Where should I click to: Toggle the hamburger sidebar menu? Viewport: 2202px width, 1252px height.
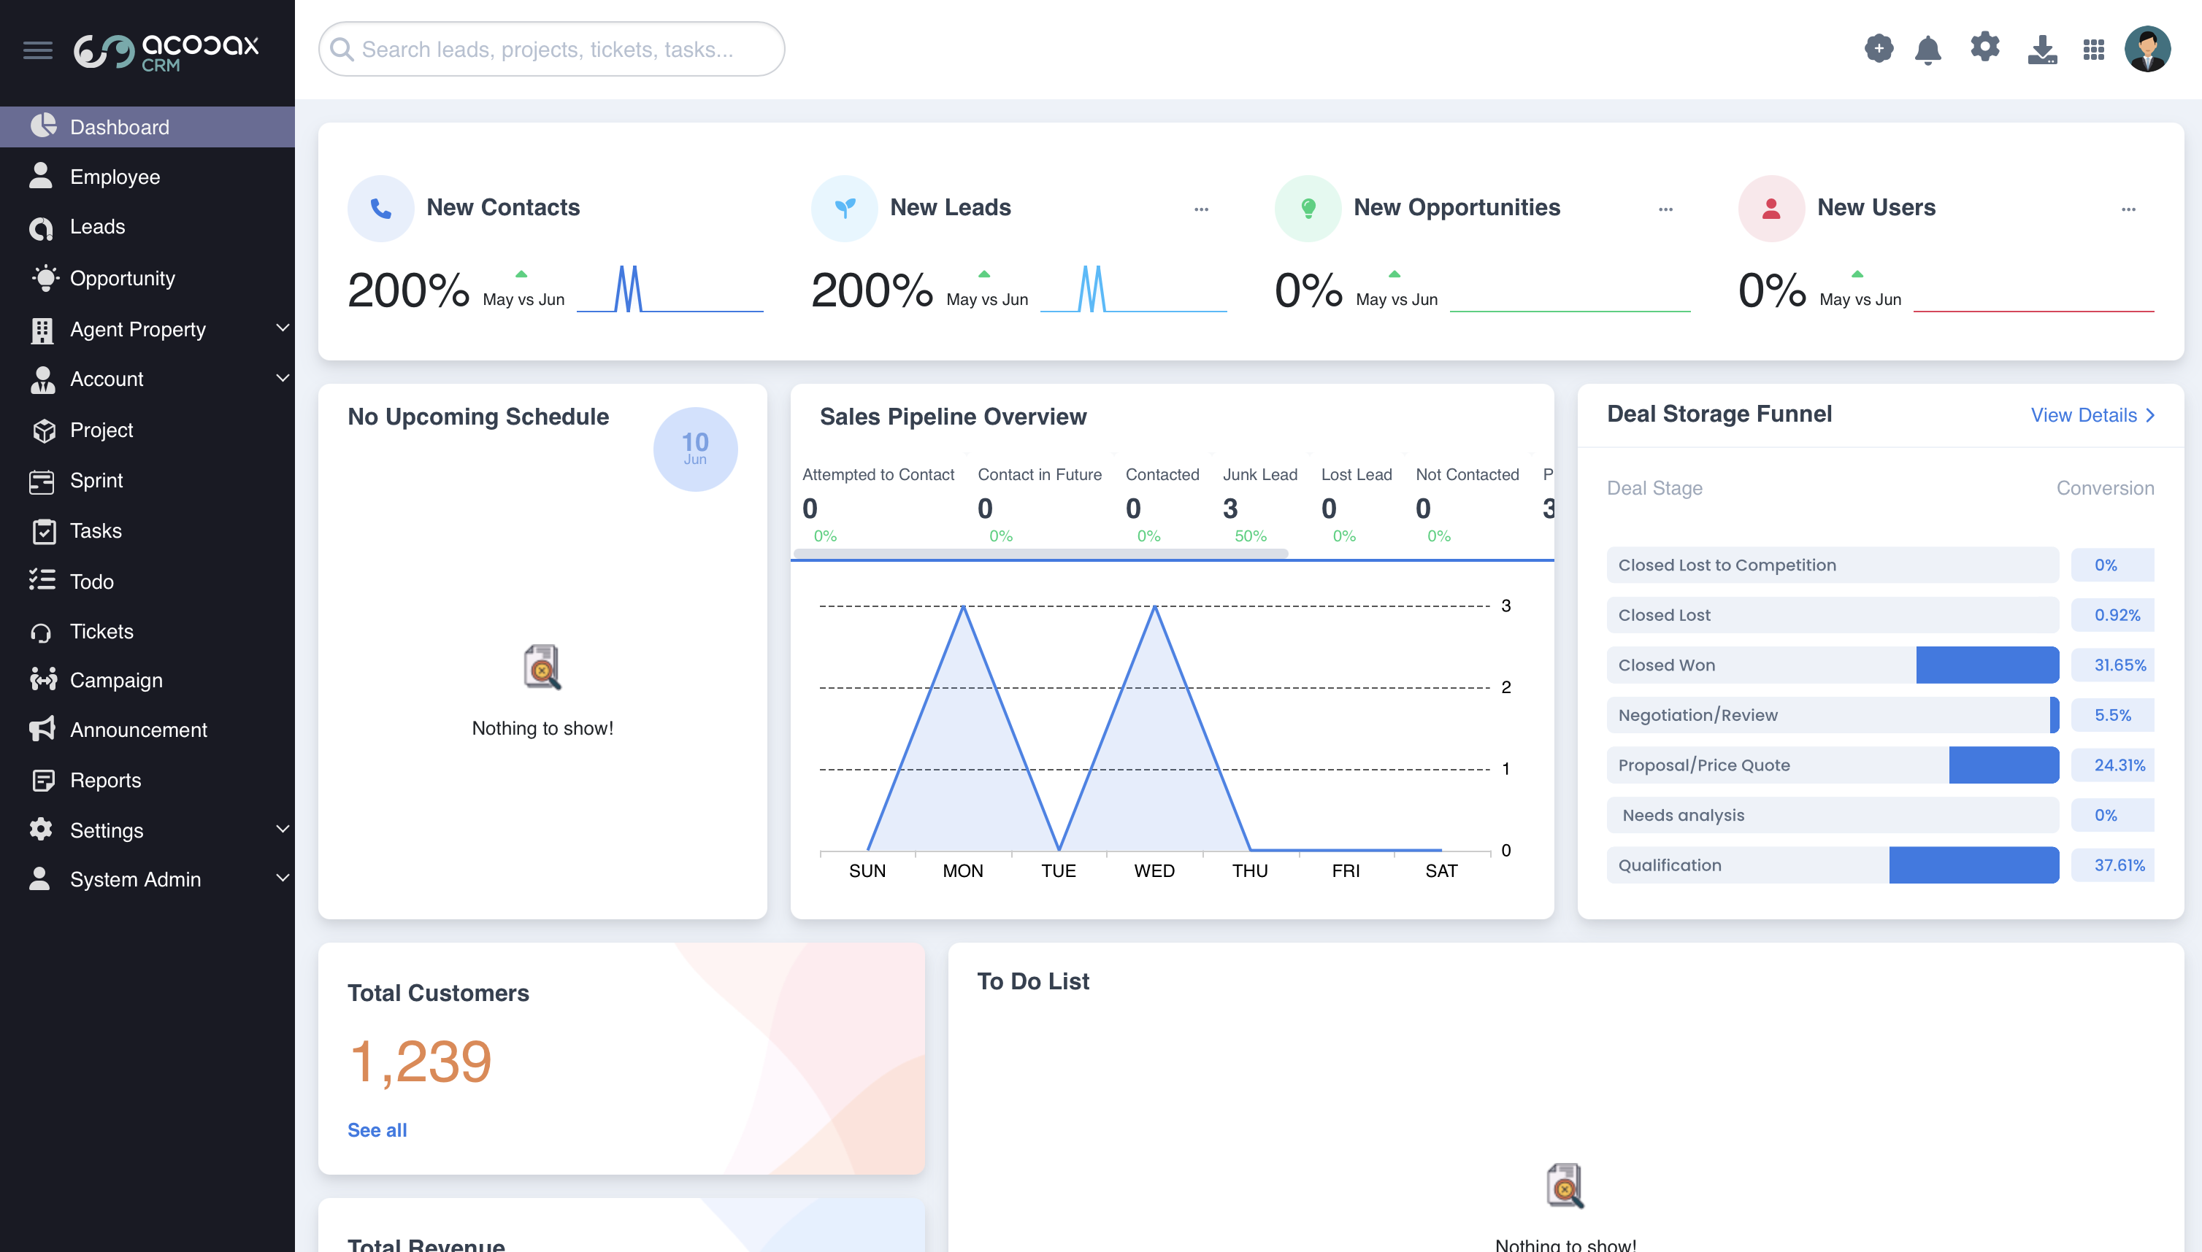pyautogui.click(x=38, y=50)
